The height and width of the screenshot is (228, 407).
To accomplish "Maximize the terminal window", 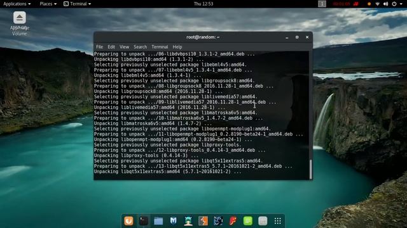I will (297, 37).
